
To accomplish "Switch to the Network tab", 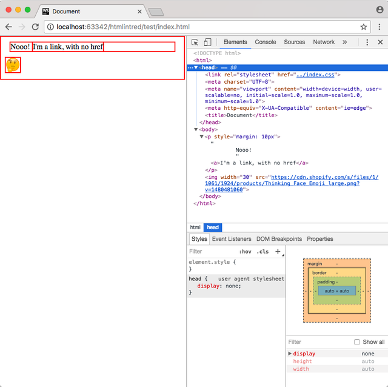I will (x=324, y=42).
